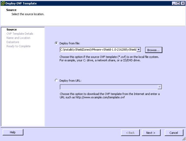The image size is (186, 141).
Task: Cancel the OVF deployment wizard
Action: [x=174, y=133]
